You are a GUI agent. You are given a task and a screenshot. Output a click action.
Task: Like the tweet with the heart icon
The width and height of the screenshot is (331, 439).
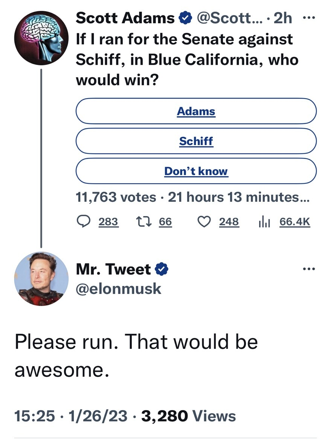(x=205, y=222)
